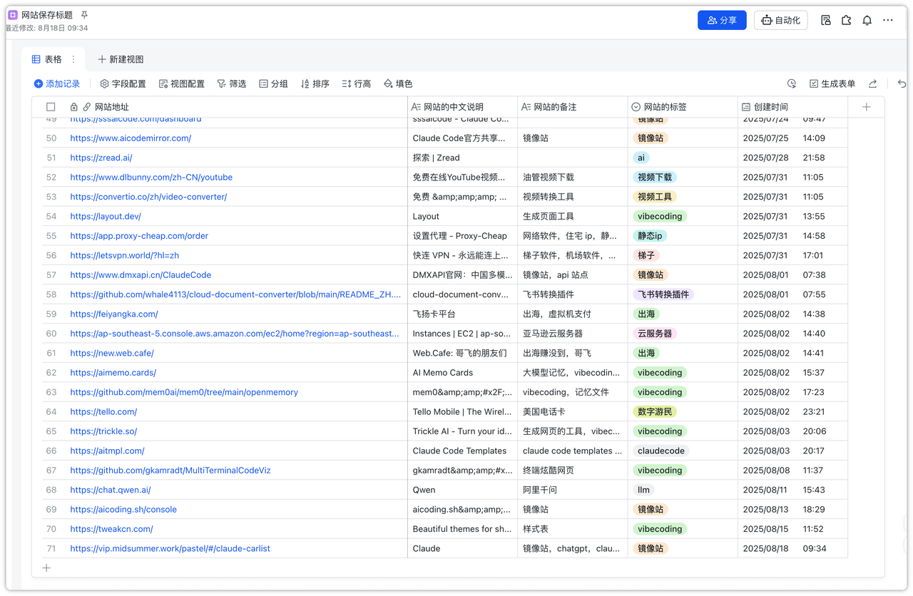The image size is (913, 596).
Task: Click the 新建视图 new view tab
Action: (x=121, y=59)
